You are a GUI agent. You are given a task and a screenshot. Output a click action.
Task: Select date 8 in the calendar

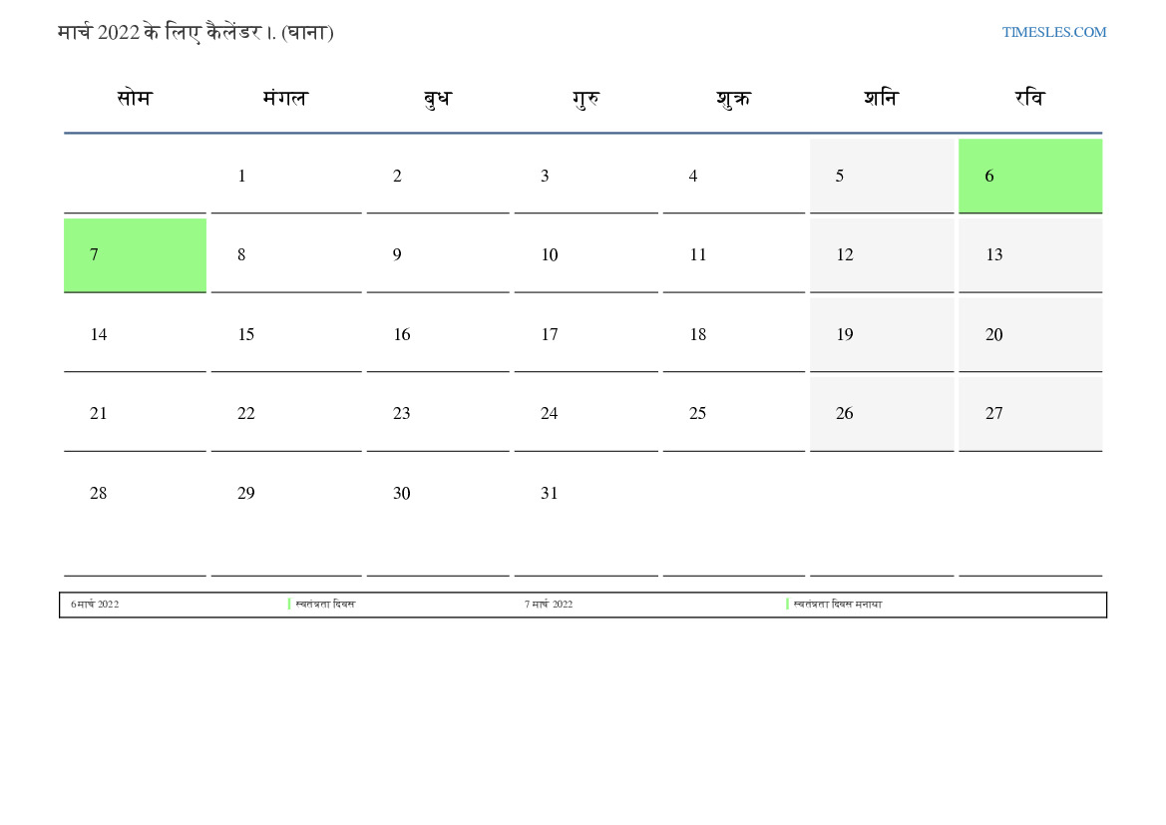(286, 255)
